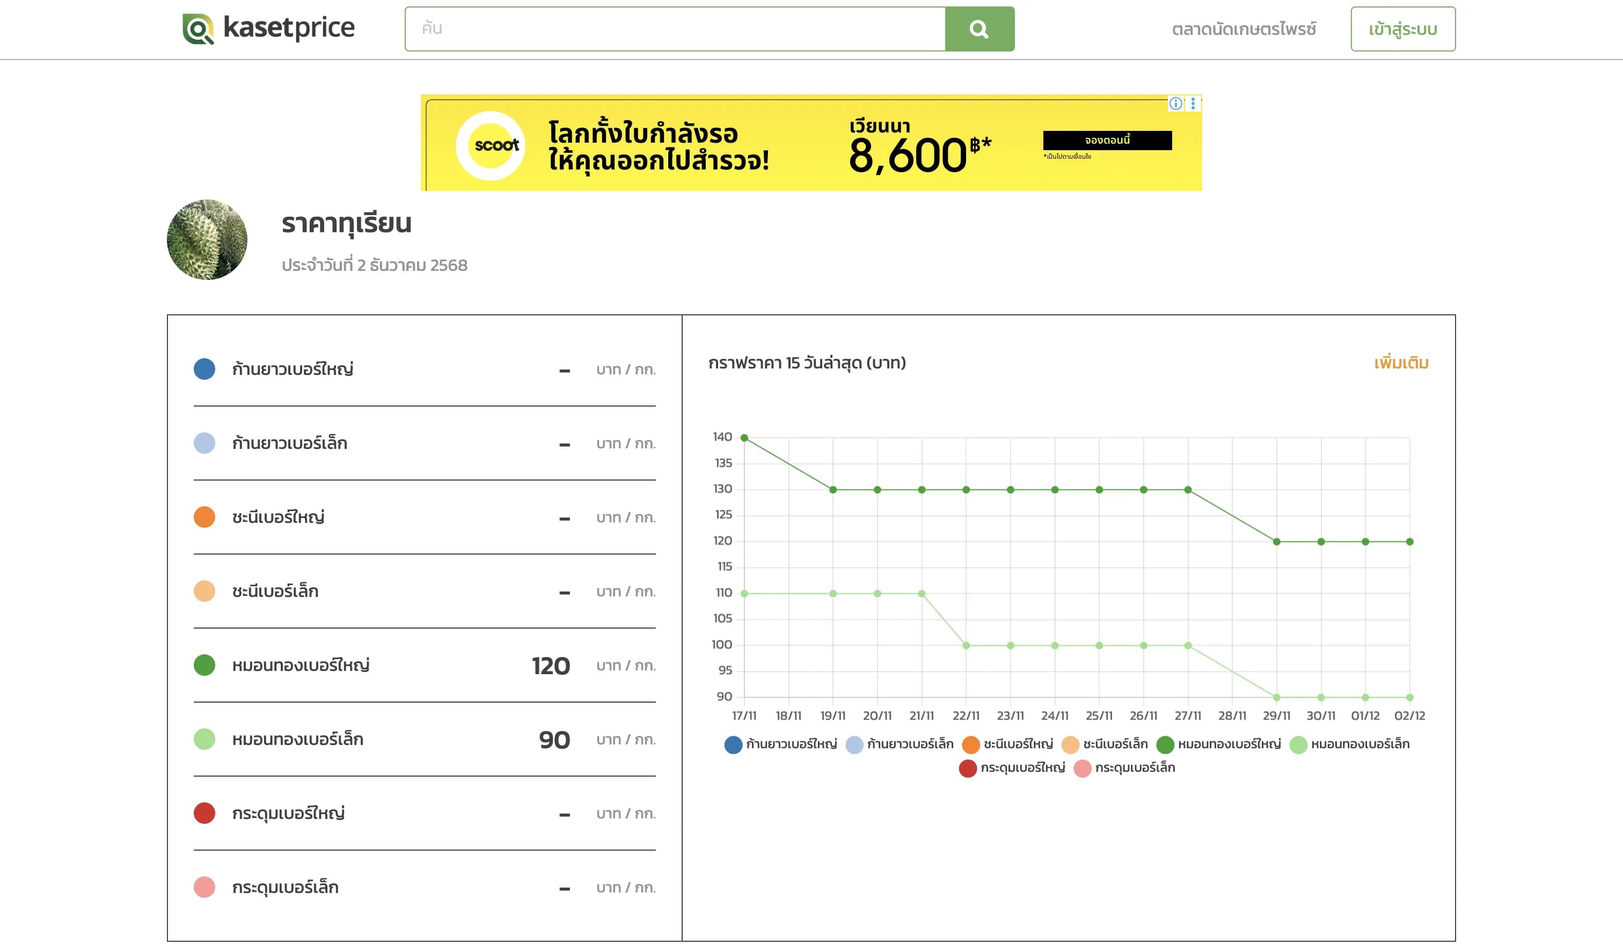Toggle กระดุมเบอร์ใหญ่ legend entry
The width and height of the screenshot is (1623, 952).
pyautogui.click(x=1022, y=768)
